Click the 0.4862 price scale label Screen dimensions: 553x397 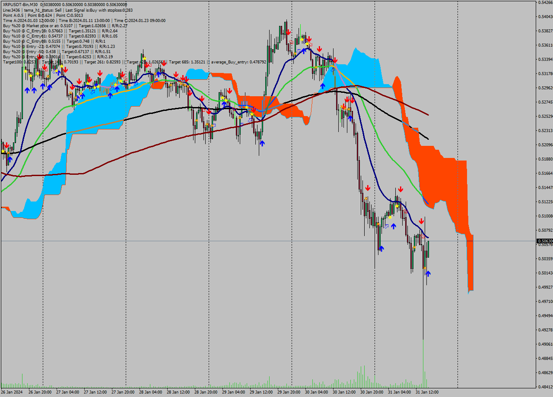(x=545, y=372)
